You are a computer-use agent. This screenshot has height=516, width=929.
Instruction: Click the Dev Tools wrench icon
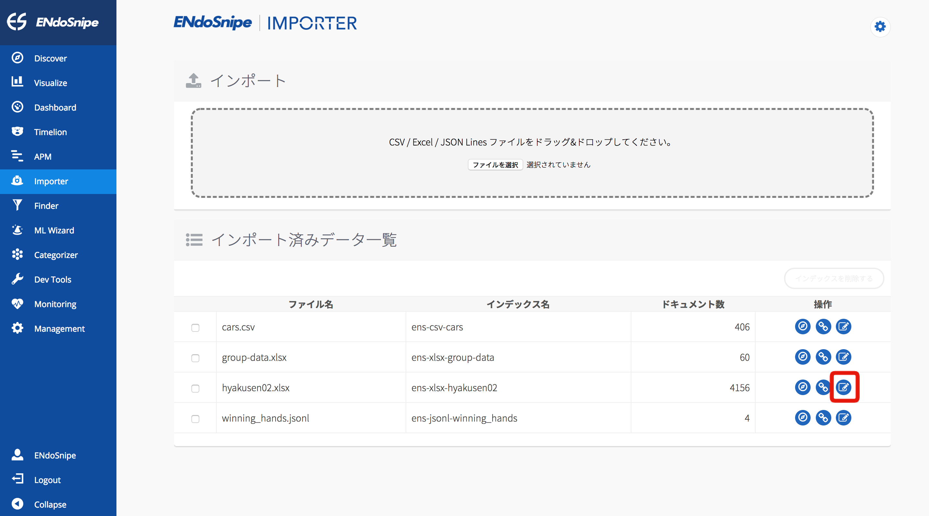(17, 279)
